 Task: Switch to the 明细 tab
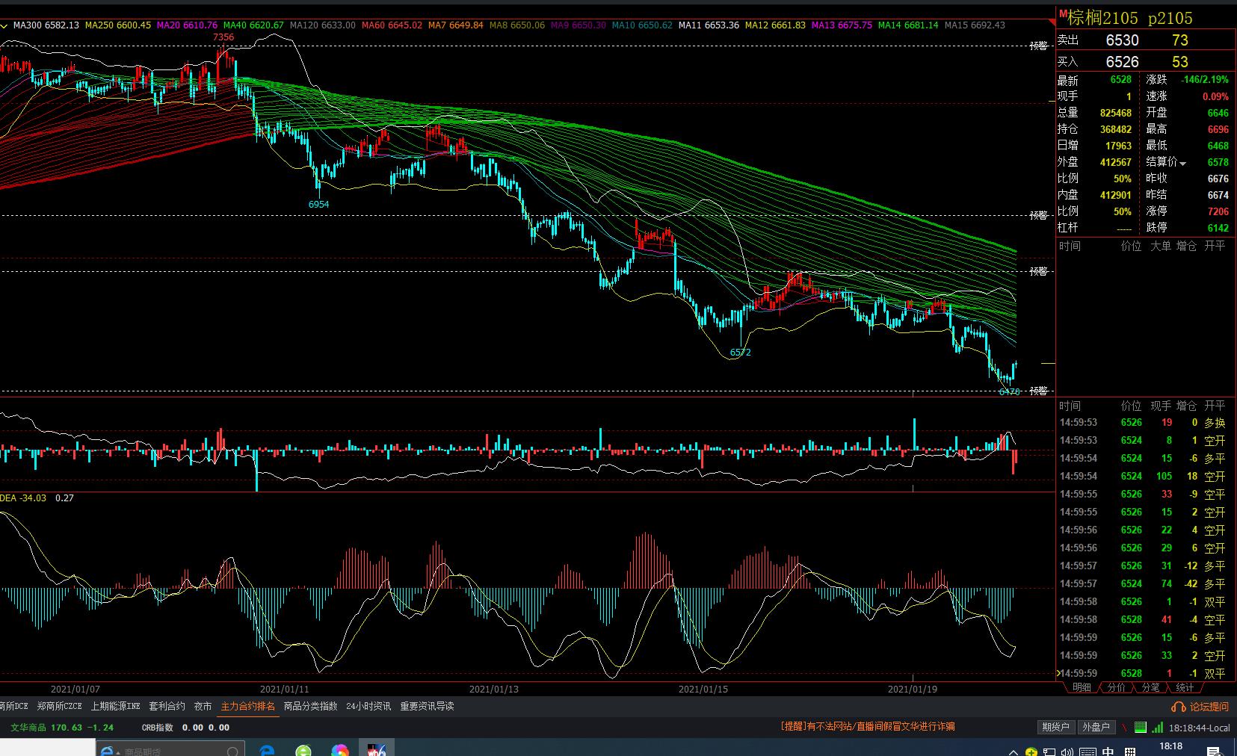tap(1082, 687)
